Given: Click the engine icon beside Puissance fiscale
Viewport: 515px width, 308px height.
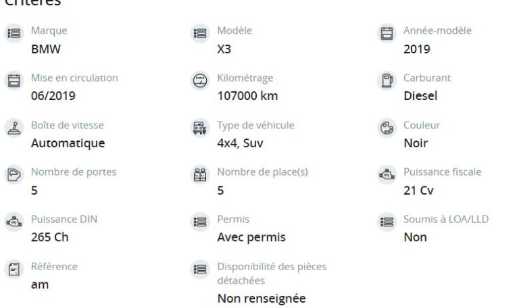Looking at the screenshot, I should pyautogui.click(x=387, y=174).
